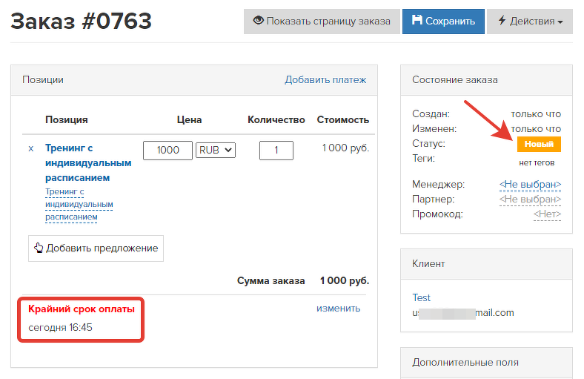Click the hand pointer icon in Добавить предложение
This screenshot has width=584, height=379.
pyautogui.click(x=39, y=248)
